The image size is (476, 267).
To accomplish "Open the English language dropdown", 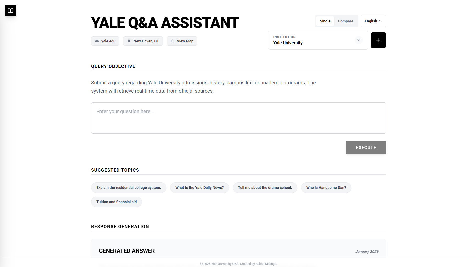I will point(373,21).
